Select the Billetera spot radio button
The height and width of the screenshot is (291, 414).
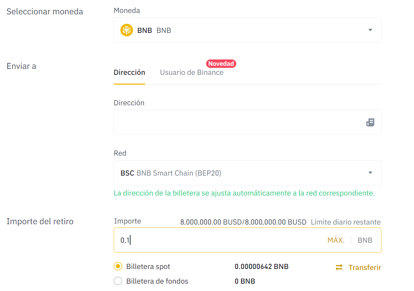(118, 267)
